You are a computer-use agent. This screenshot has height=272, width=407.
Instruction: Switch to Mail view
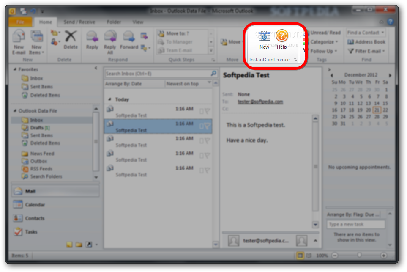click(x=55, y=191)
